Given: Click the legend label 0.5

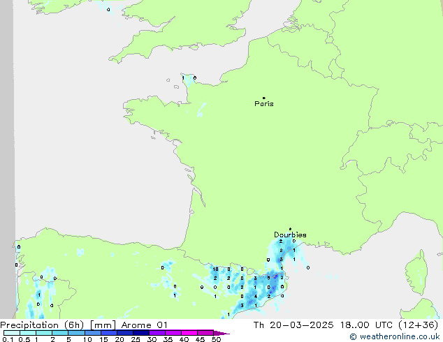Looking at the screenshot, I should tap(24, 339).
